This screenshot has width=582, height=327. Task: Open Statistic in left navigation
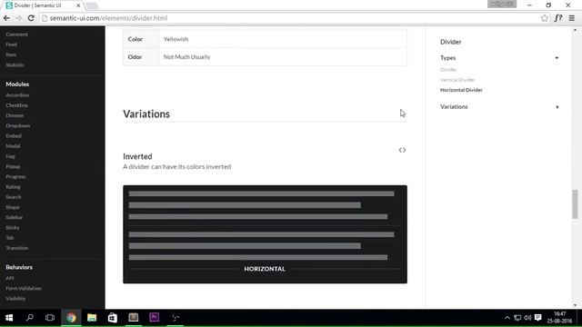pyautogui.click(x=15, y=64)
